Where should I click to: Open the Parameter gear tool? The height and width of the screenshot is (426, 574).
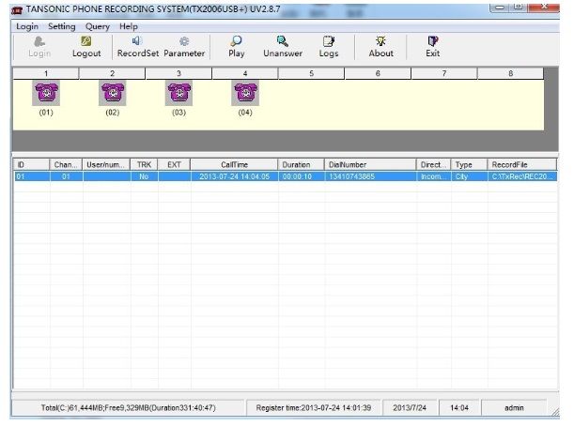pos(184,47)
